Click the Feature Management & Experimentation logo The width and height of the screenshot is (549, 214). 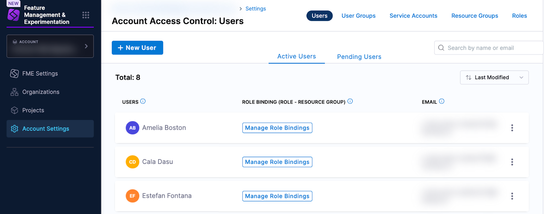coord(14,15)
